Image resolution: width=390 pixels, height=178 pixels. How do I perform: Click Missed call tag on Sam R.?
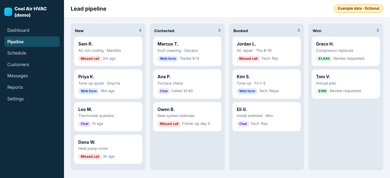(90, 59)
